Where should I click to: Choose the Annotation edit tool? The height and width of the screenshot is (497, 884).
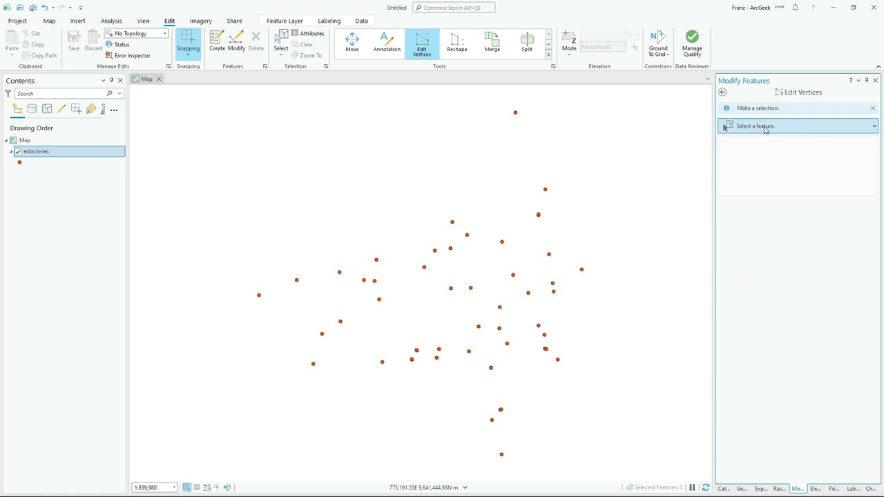click(387, 43)
